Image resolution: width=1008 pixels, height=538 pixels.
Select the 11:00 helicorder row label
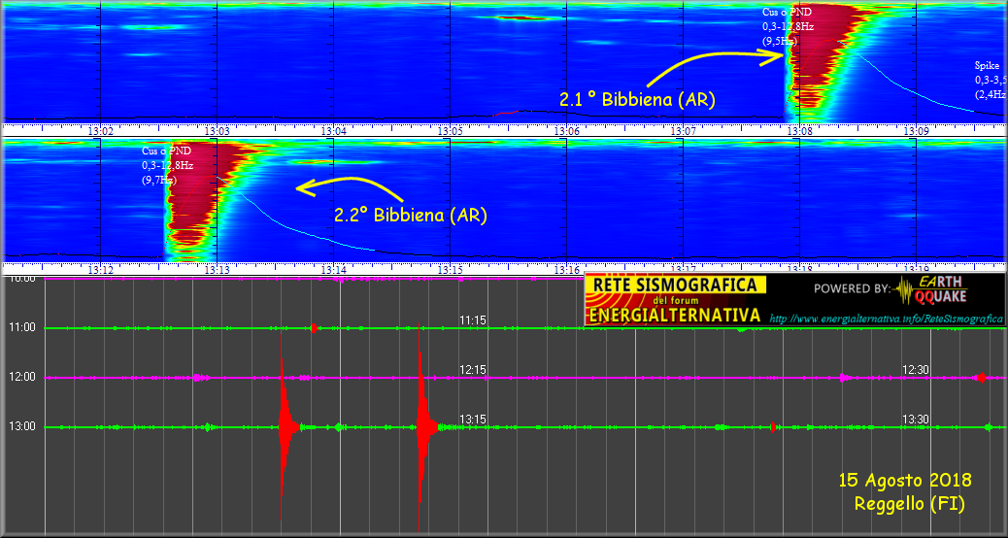21,328
